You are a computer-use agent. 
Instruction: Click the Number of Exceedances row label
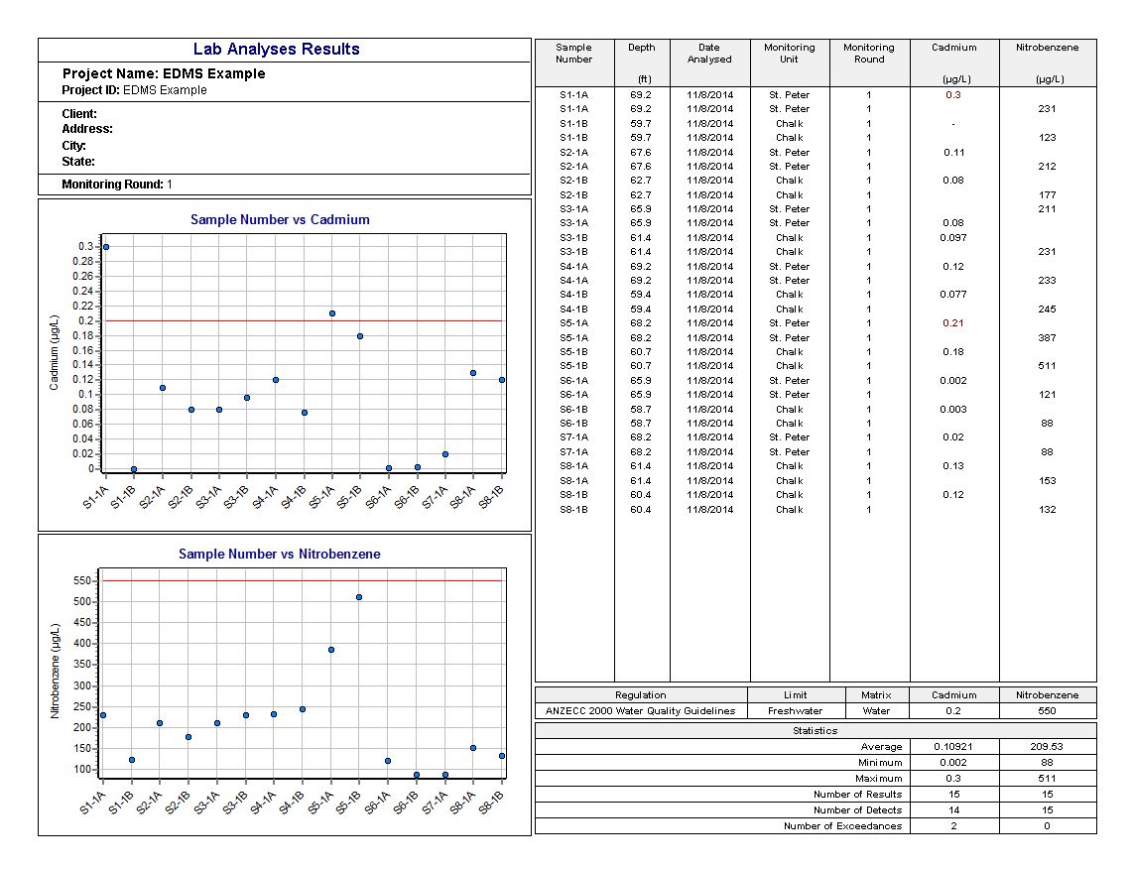coord(842,826)
